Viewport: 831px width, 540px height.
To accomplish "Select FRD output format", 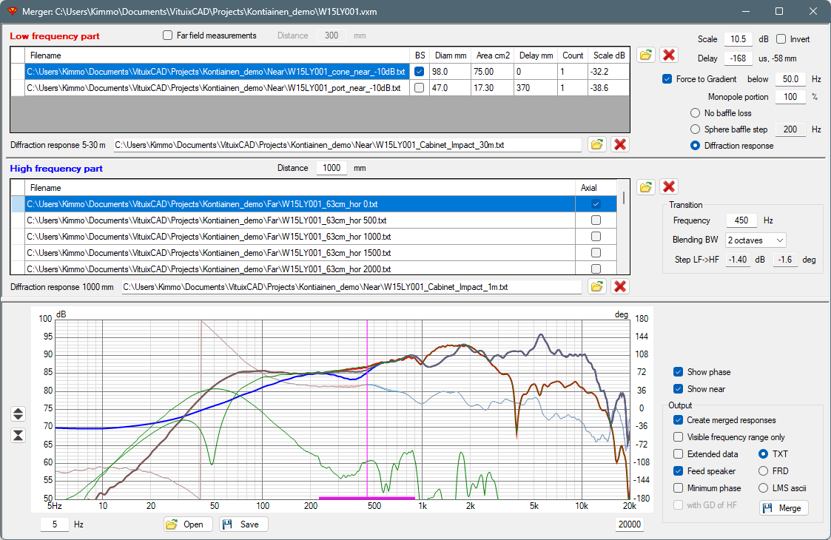I will pos(763,471).
